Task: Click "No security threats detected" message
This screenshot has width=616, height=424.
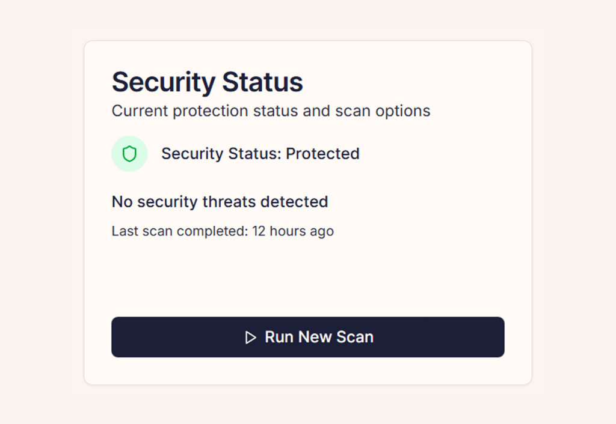Action: [220, 202]
